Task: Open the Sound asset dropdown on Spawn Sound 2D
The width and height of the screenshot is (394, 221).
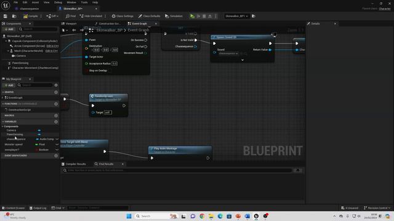Action: click(228, 53)
